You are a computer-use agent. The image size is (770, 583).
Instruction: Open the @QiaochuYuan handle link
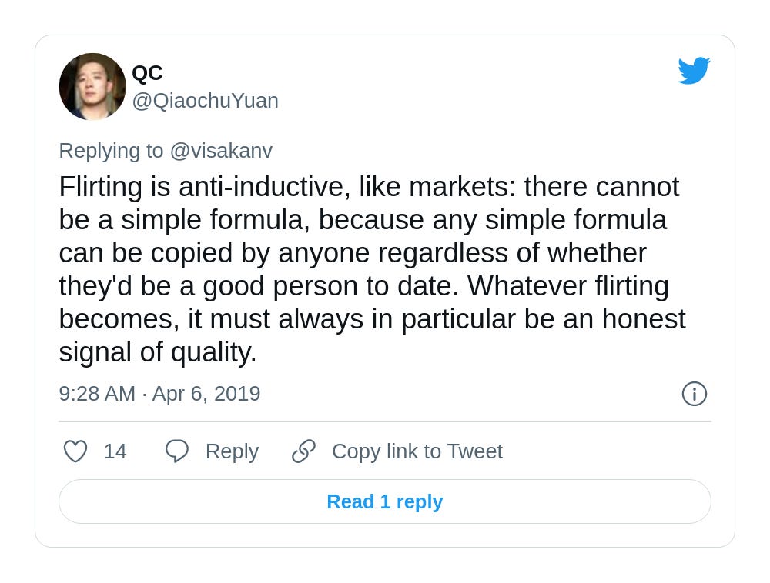206,101
